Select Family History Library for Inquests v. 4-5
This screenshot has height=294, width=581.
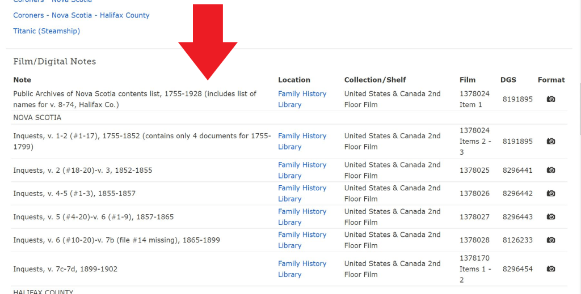(302, 193)
